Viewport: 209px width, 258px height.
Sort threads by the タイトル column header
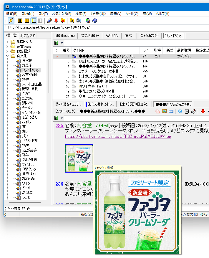click(x=106, y=50)
